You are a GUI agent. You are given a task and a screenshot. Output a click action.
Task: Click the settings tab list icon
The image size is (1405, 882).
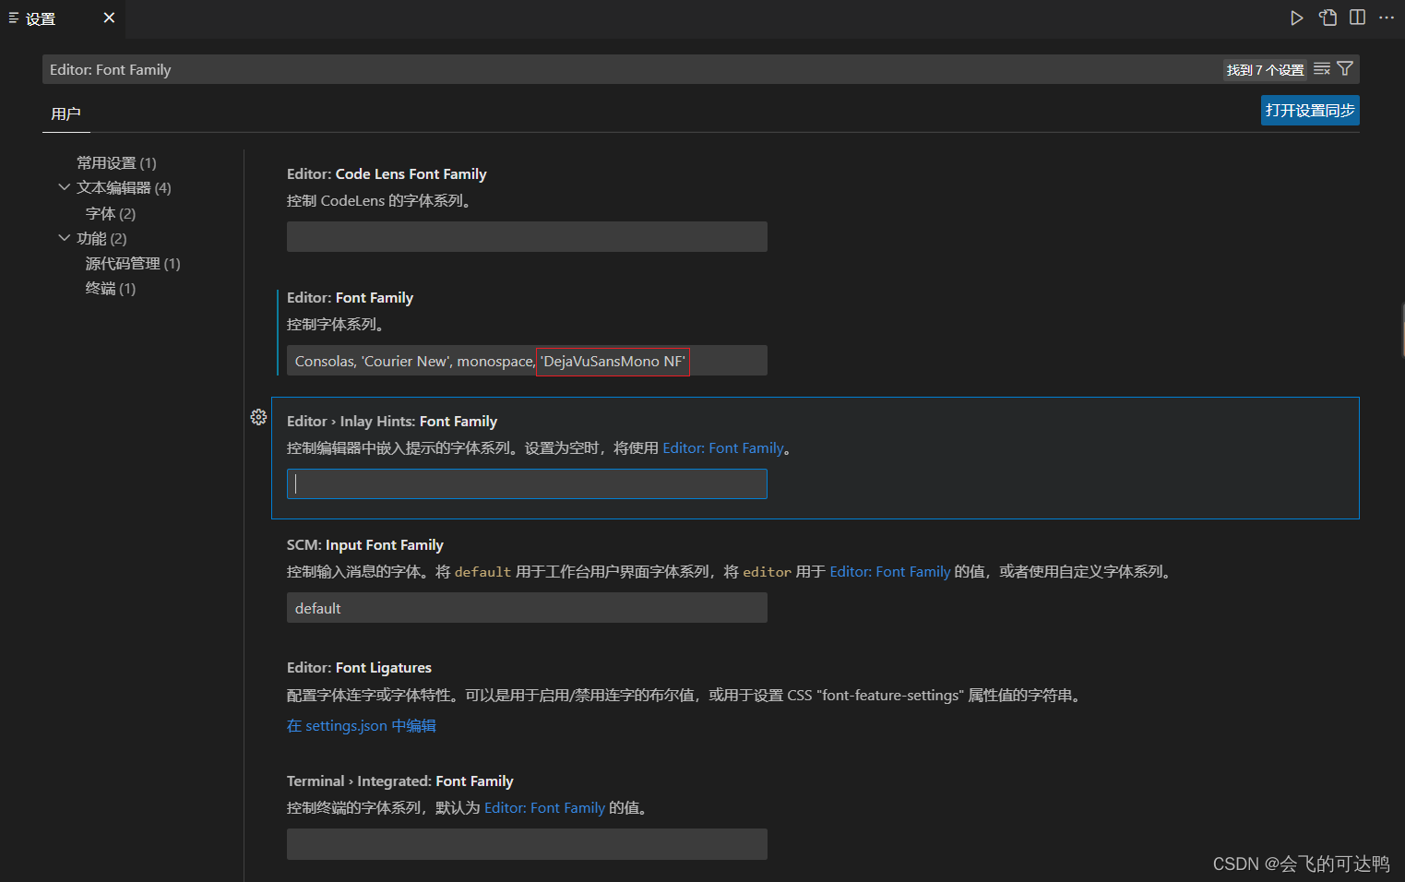coord(13,18)
